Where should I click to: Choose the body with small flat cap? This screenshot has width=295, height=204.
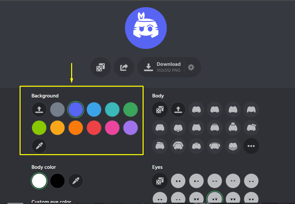click(x=196, y=146)
